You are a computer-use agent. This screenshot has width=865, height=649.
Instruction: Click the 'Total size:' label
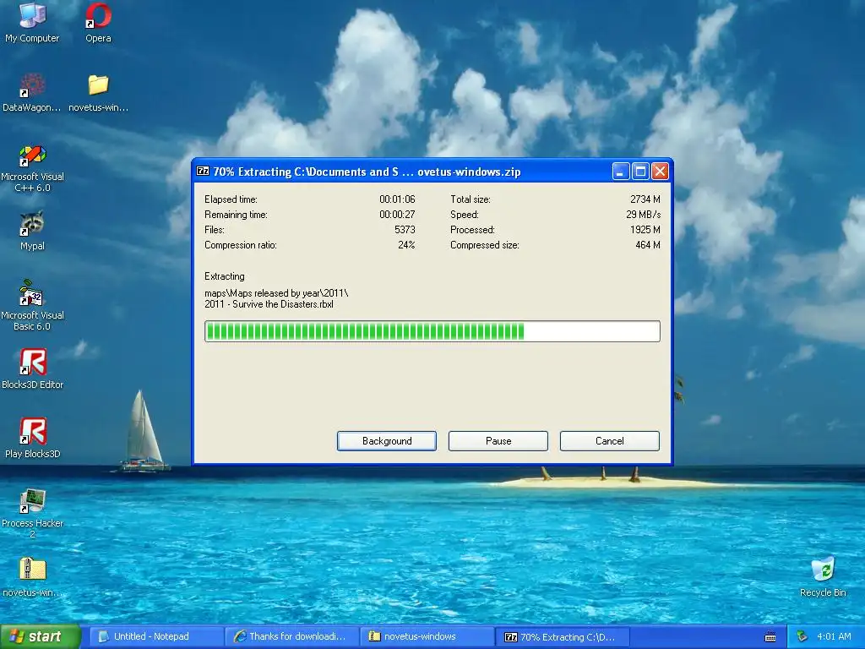470,199
